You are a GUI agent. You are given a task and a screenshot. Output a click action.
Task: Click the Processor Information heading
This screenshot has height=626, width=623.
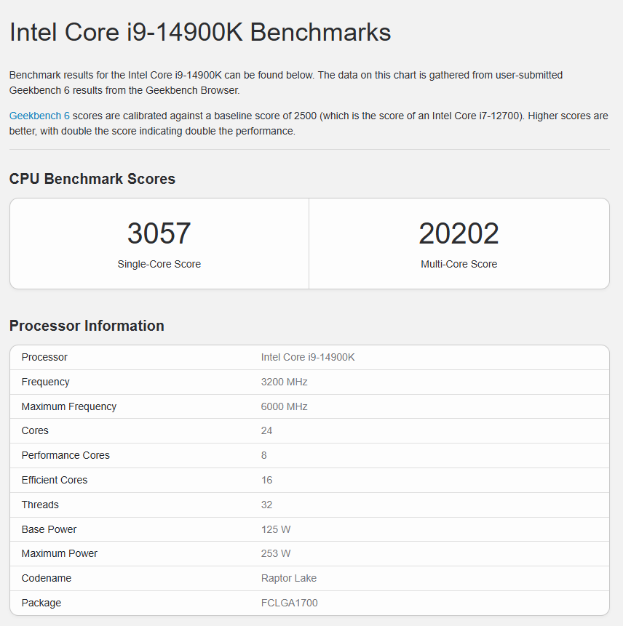point(87,326)
